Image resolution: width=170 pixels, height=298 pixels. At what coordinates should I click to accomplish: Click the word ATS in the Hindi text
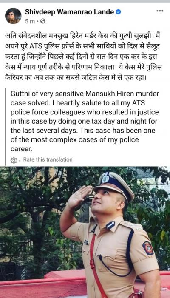pyautogui.click(x=31, y=47)
